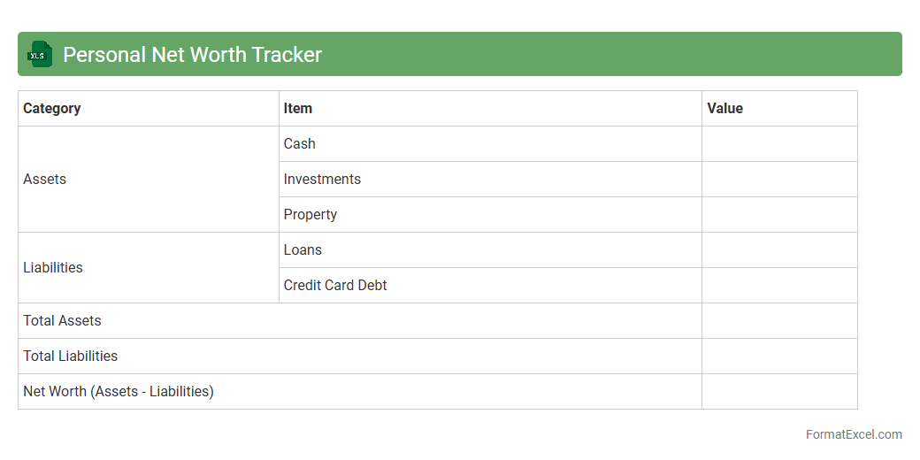Screen dimensions: 920x460
Task: Select the Property item cell
Action: point(310,214)
